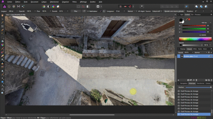Open Calques layer settings gear icon
The width and height of the screenshot is (213, 119).
(x=209, y=52)
